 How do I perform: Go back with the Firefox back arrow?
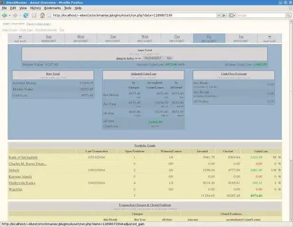click(x=4, y=16)
